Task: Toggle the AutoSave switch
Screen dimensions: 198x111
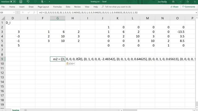Action: 13,2
